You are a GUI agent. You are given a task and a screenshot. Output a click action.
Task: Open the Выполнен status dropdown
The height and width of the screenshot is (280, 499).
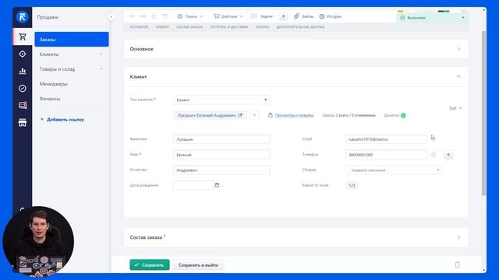(x=432, y=18)
